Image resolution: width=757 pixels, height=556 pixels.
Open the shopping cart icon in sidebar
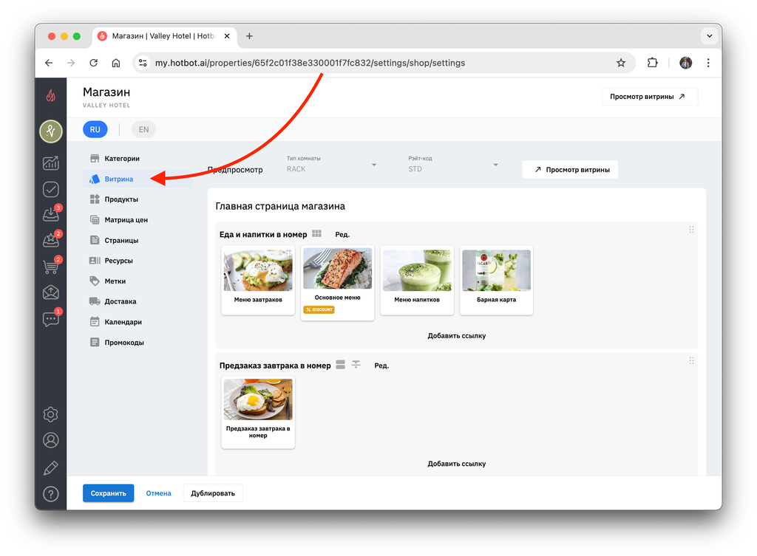click(51, 266)
